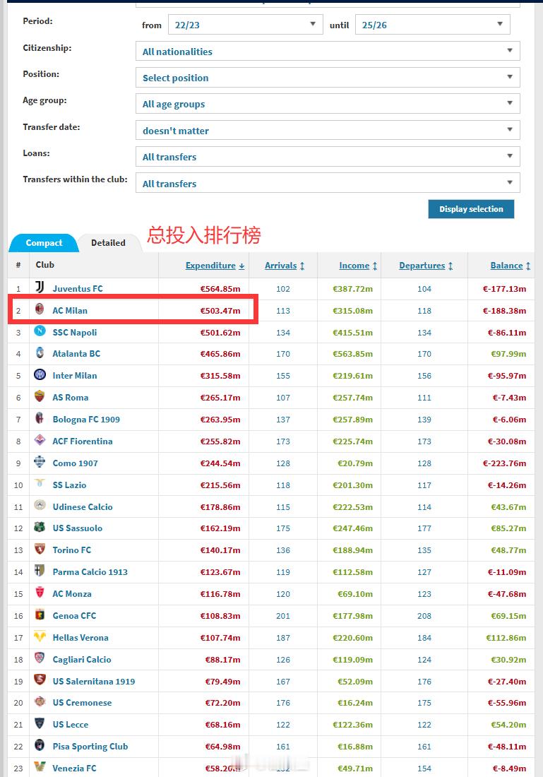Click the Juventus FC club crest icon
Screen dimensions: 543x777
coord(40,287)
